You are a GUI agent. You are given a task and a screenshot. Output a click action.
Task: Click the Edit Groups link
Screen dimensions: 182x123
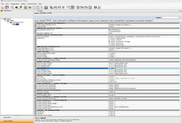pos(8,10)
